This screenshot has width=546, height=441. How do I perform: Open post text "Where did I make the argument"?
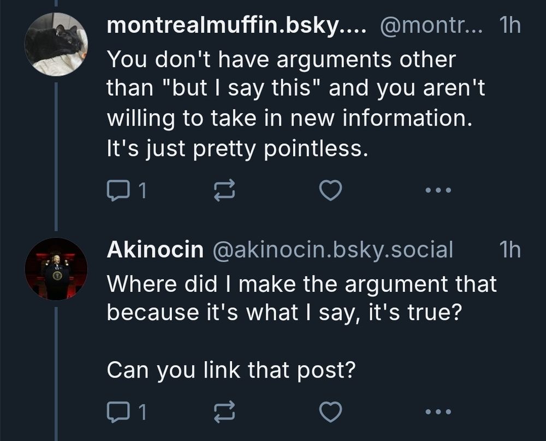click(301, 284)
